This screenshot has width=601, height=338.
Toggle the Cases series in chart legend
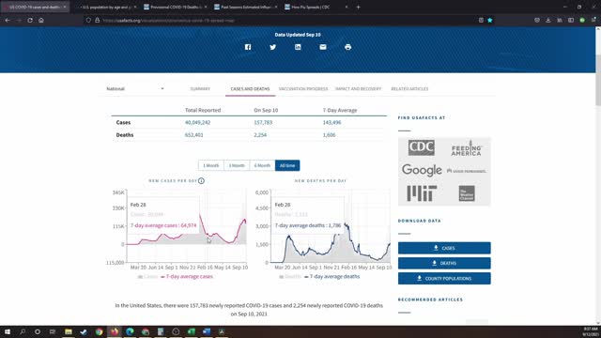tap(148, 277)
